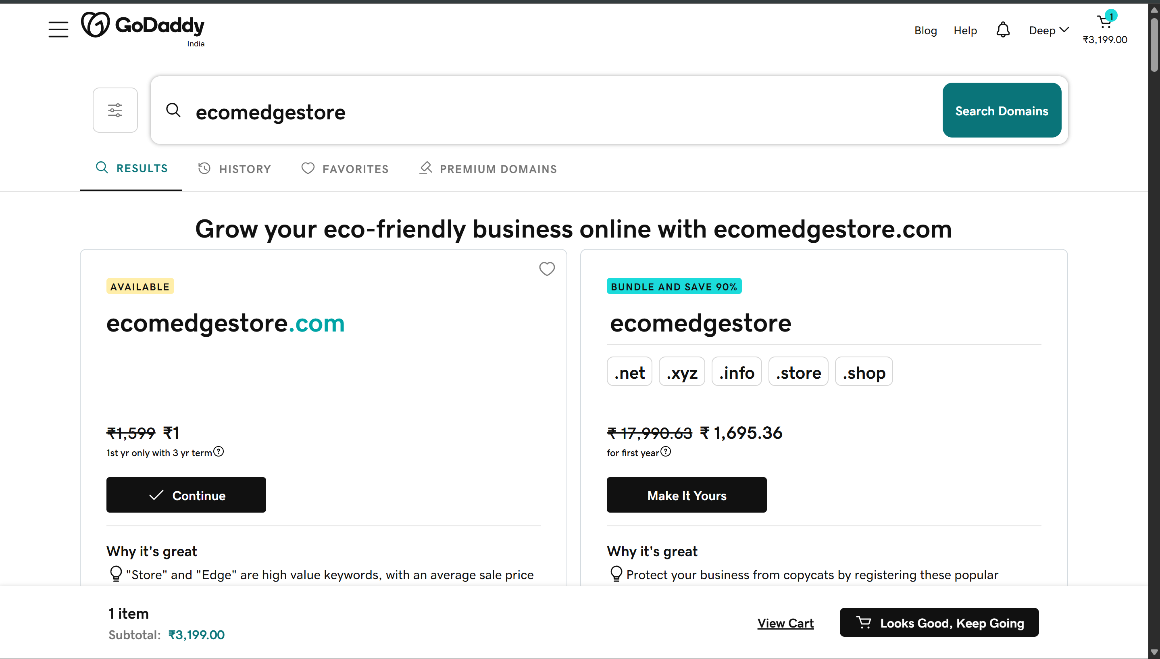Image resolution: width=1160 pixels, height=659 pixels.
Task: Select the .shop extension chip
Action: pos(863,371)
